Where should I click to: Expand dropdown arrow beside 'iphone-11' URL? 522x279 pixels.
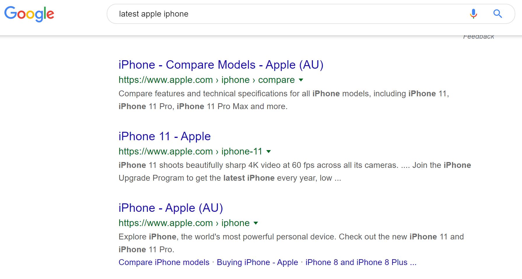point(269,152)
